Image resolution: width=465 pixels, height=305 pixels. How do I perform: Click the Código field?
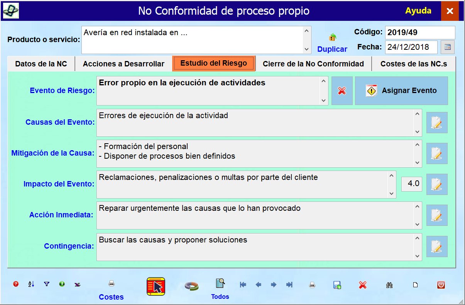420,32
